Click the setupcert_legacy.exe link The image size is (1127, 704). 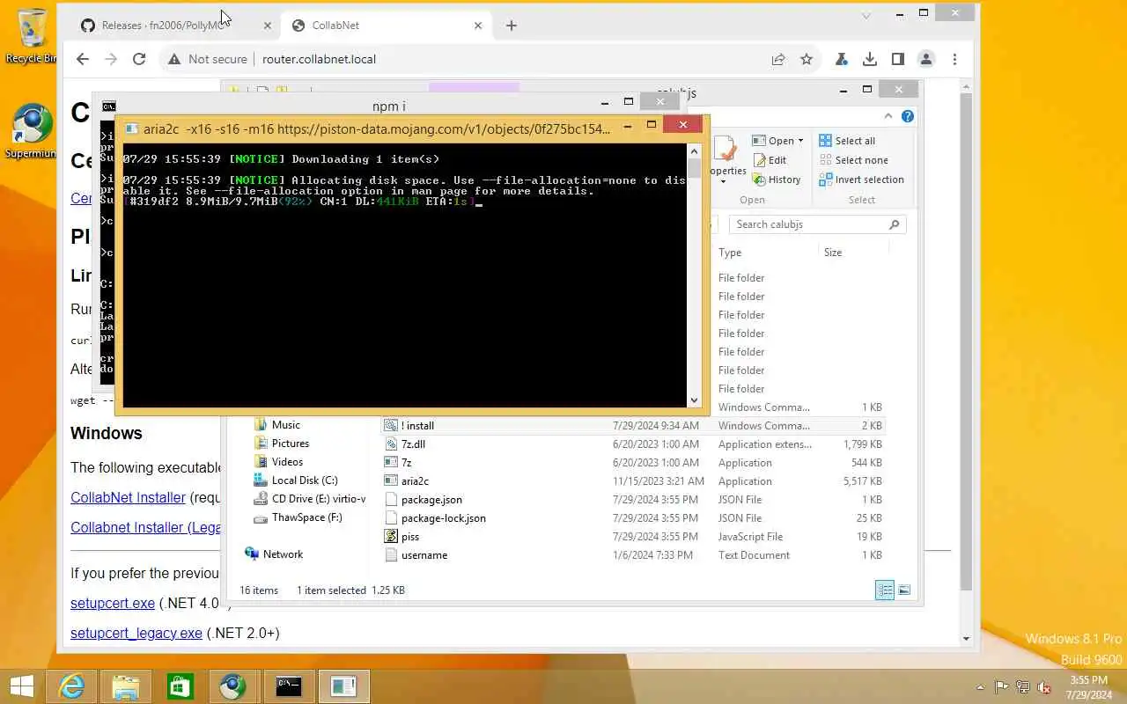(136, 633)
